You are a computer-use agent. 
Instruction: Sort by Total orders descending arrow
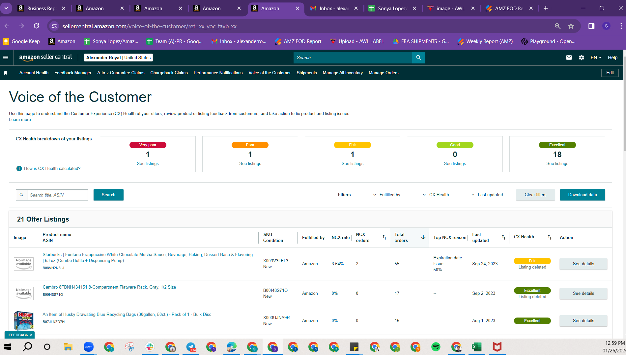point(423,237)
